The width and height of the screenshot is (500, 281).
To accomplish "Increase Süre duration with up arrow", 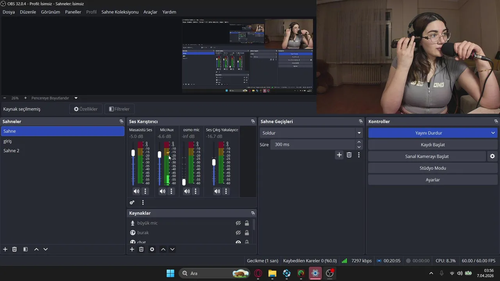I will (359, 142).
